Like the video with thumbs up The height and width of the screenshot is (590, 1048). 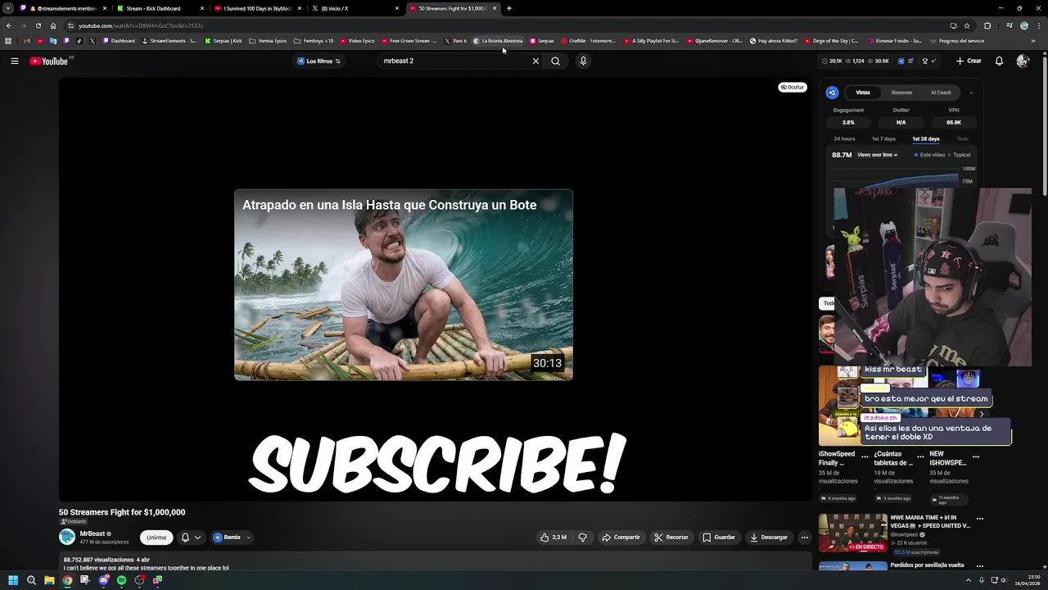(x=553, y=538)
